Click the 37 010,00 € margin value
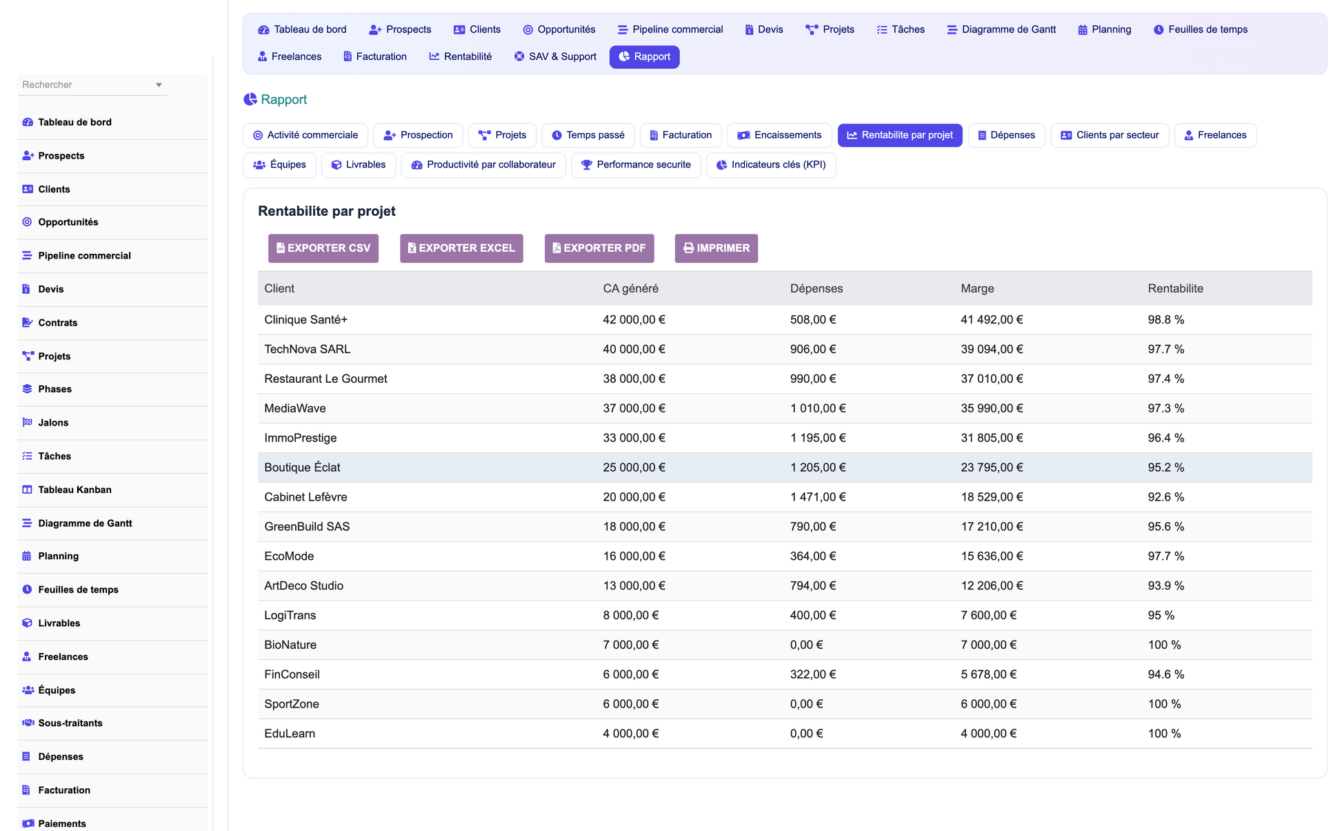The width and height of the screenshot is (1342, 831). coord(992,379)
